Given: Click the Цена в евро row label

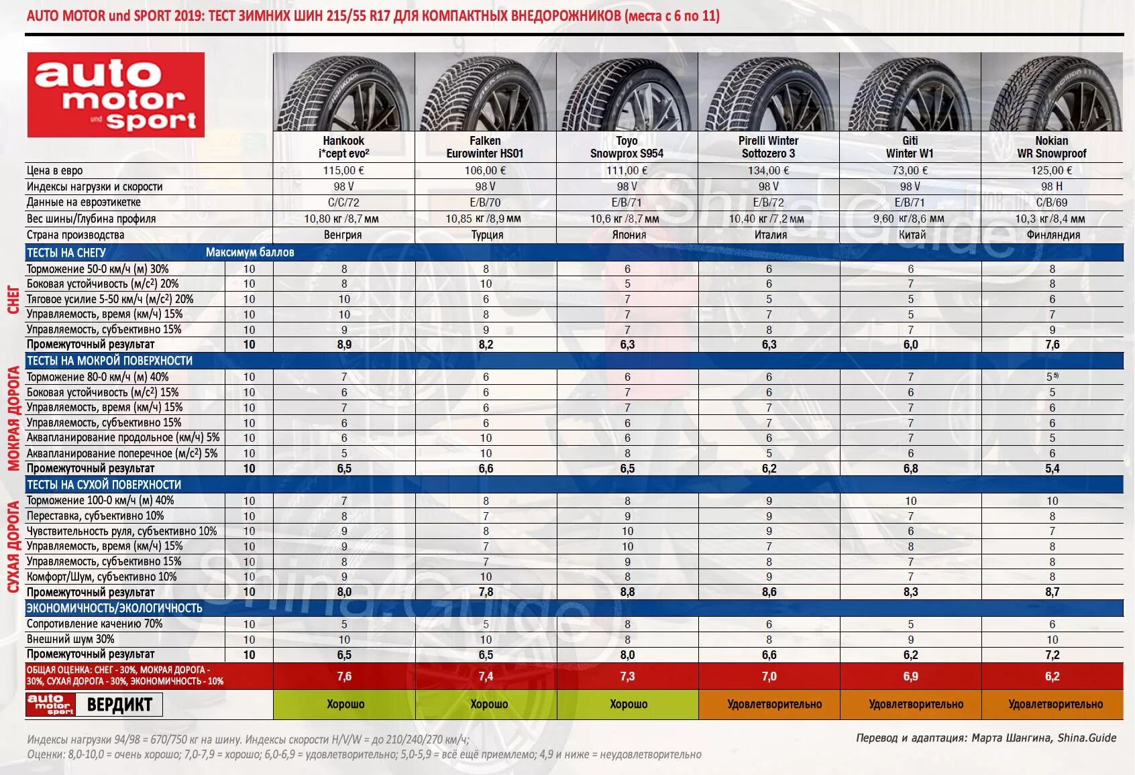Looking at the screenshot, I should 55,170.
